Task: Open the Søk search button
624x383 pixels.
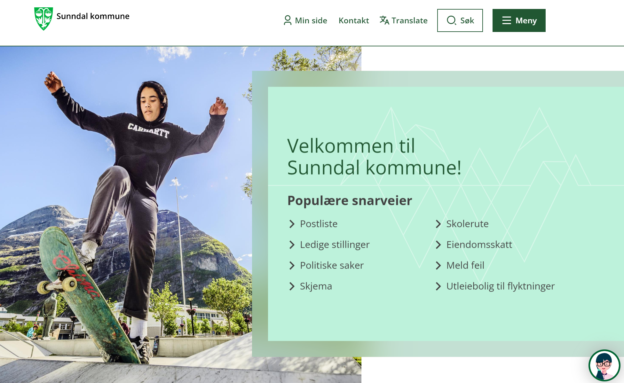Action: (460, 20)
